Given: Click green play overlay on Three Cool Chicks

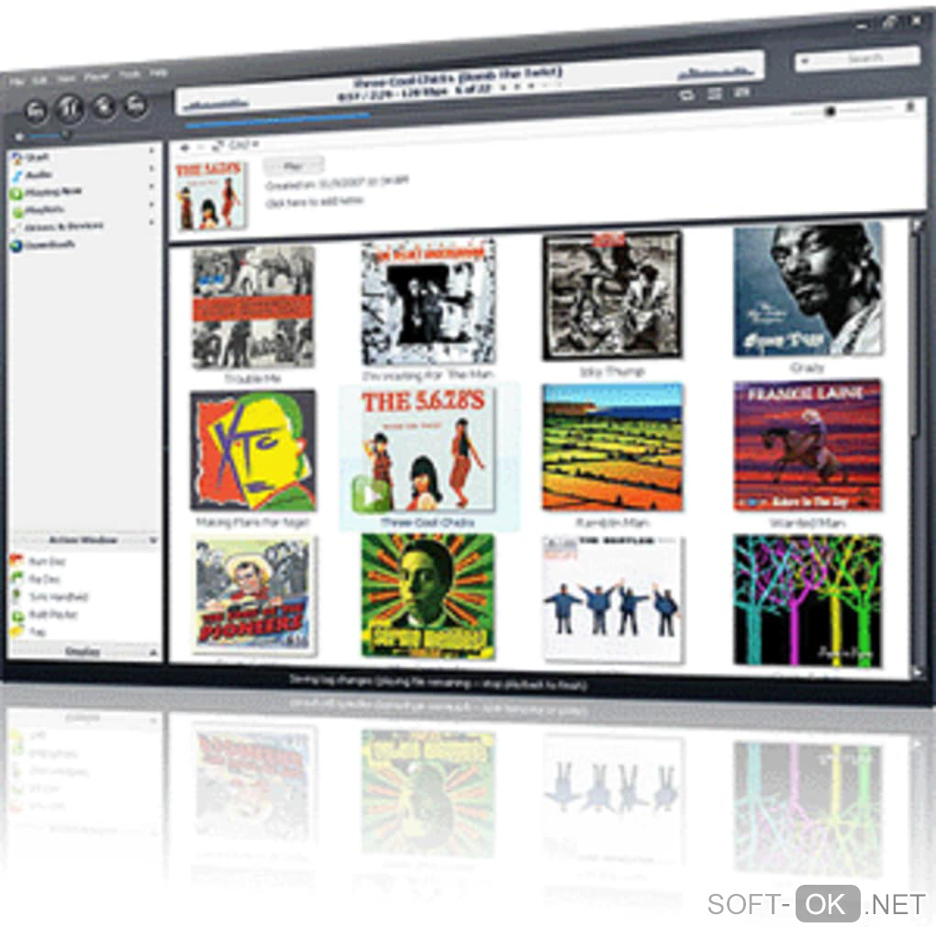Looking at the screenshot, I should pos(371,494).
